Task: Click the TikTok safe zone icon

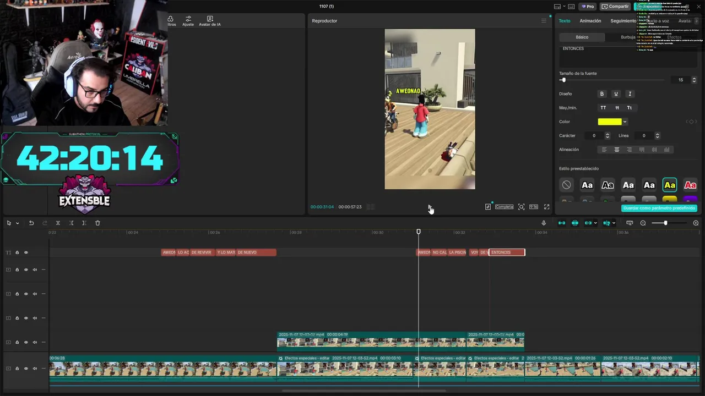Action: 488,207
